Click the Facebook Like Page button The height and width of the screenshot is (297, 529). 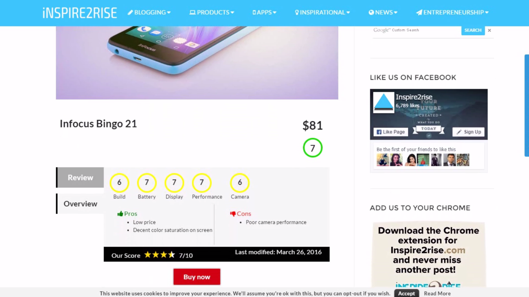[x=391, y=132]
